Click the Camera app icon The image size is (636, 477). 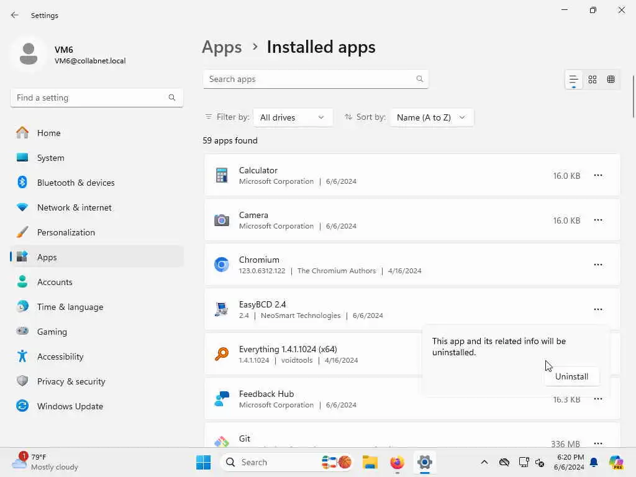tap(222, 220)
